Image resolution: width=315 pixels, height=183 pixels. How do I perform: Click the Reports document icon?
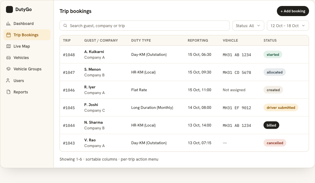[x=9, y=92]
